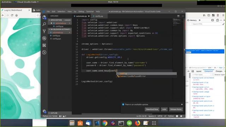Open the Debug menu

(x=81, y=11)
